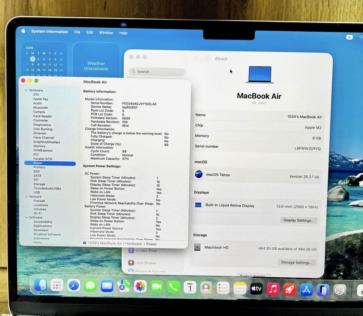The width and height of the screenshot is (363, 316).
Task: Collapse the Hardware section in the sidebar
Action: [26, 90]
